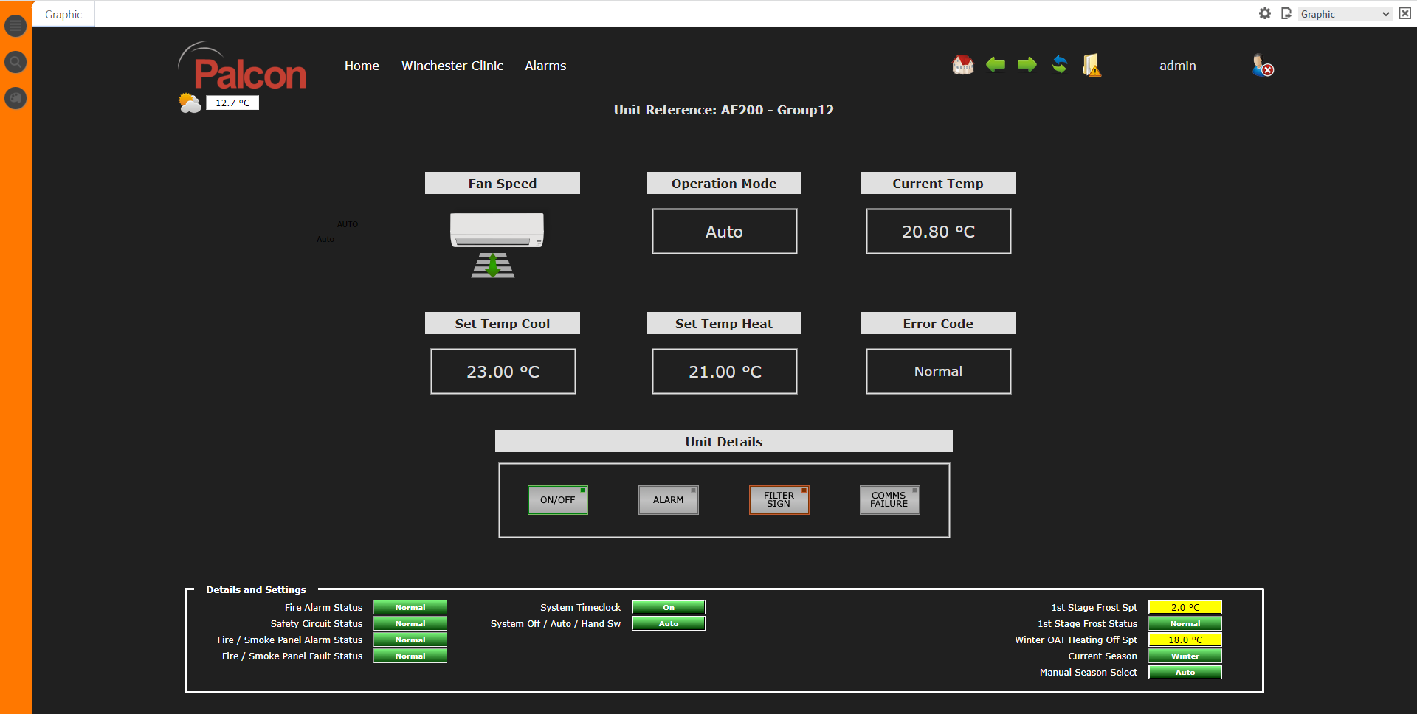This screenshot has width=1417, height=714.
Task: Open the Winchester Clinic menu item
Action: click(x=452, y=66)
